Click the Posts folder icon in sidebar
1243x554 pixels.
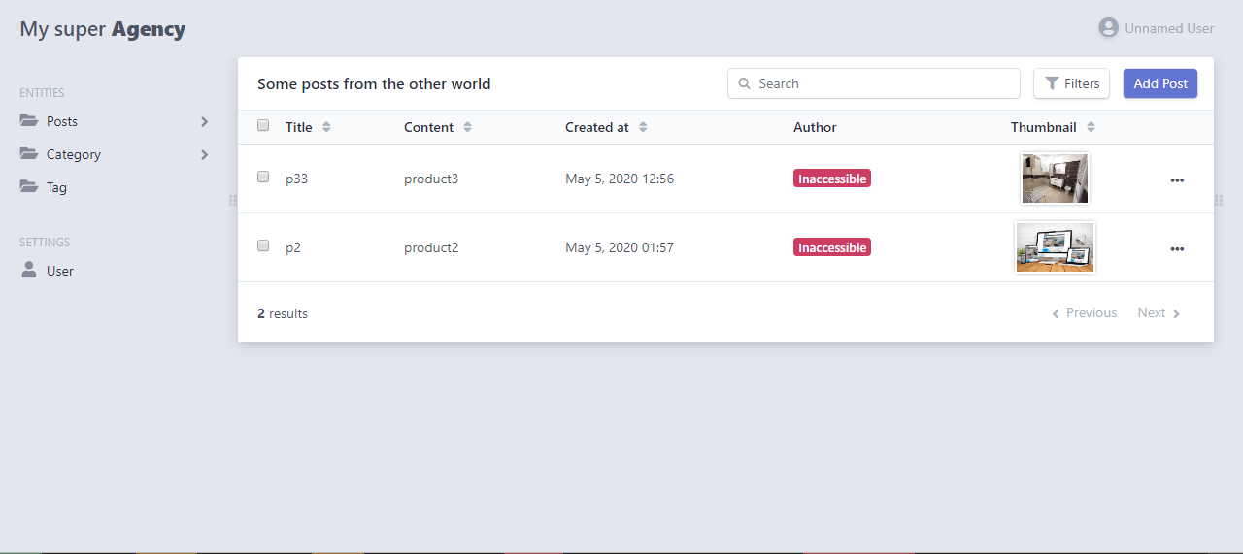(x=29, y=121)
